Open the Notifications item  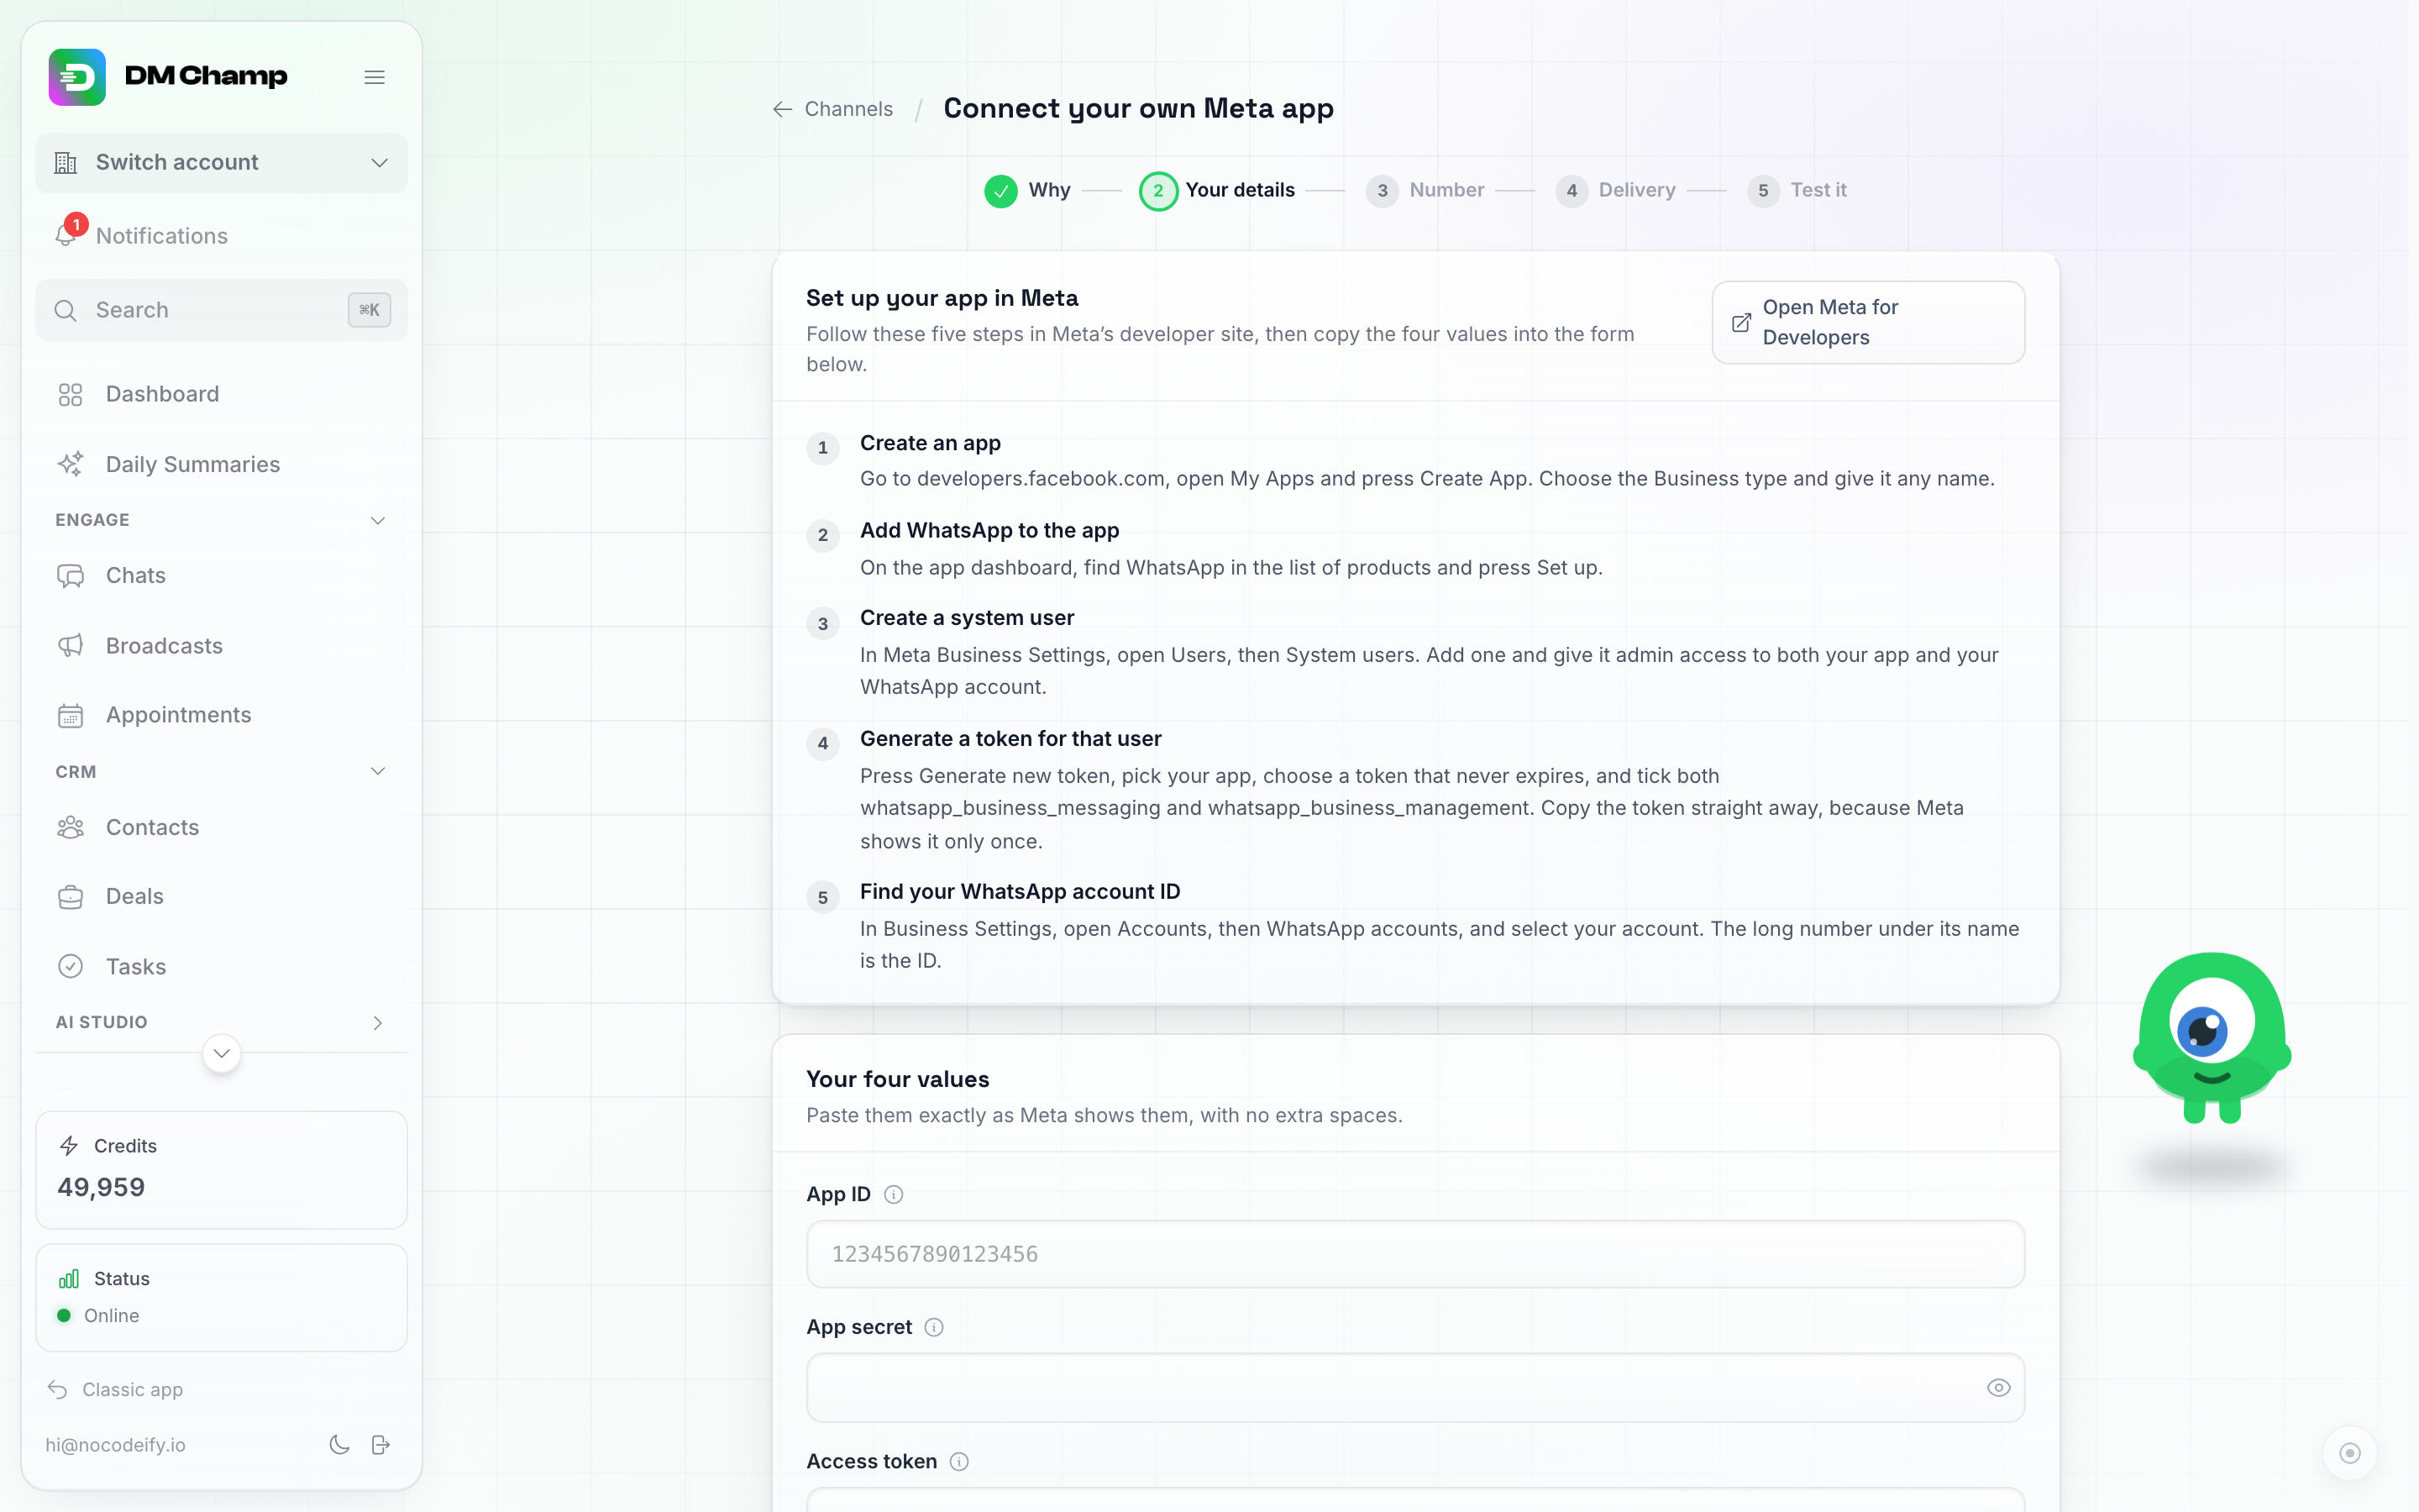[x=222, y=235]
